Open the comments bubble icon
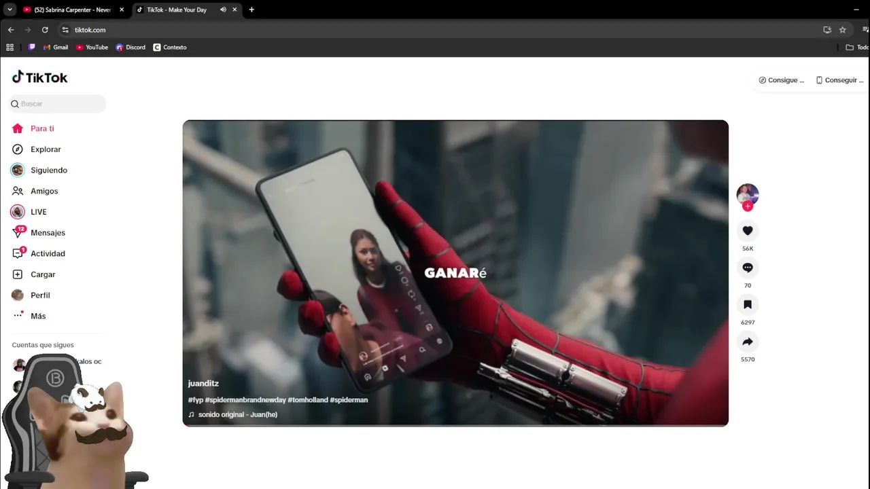 (x=748, y=268)
